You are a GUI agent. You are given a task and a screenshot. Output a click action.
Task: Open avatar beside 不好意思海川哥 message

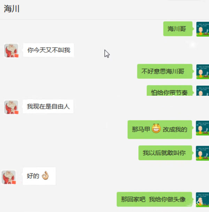tap(203, 72)
